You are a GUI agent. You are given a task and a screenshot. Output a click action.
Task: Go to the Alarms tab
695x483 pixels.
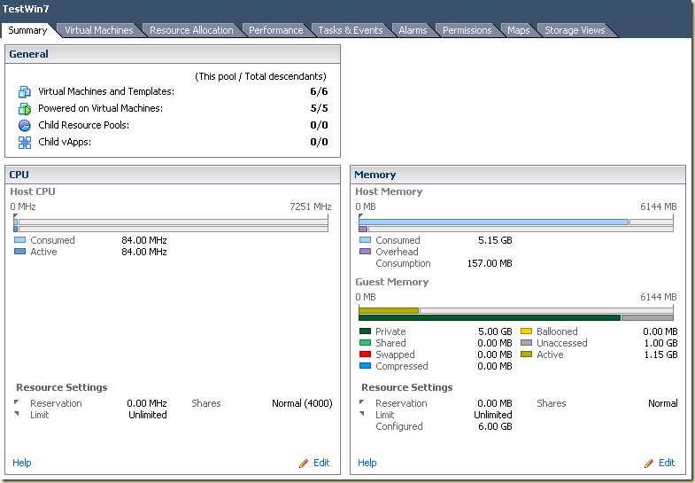(413, 30)
